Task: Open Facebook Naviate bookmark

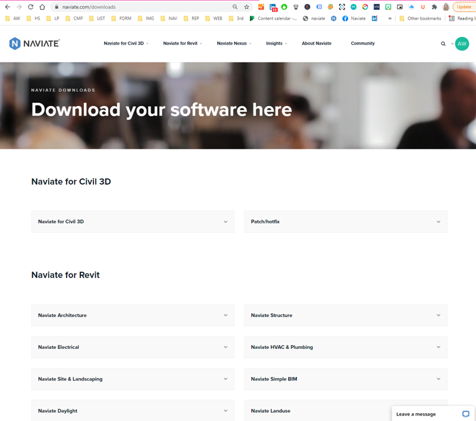Action: pos(354,18)
